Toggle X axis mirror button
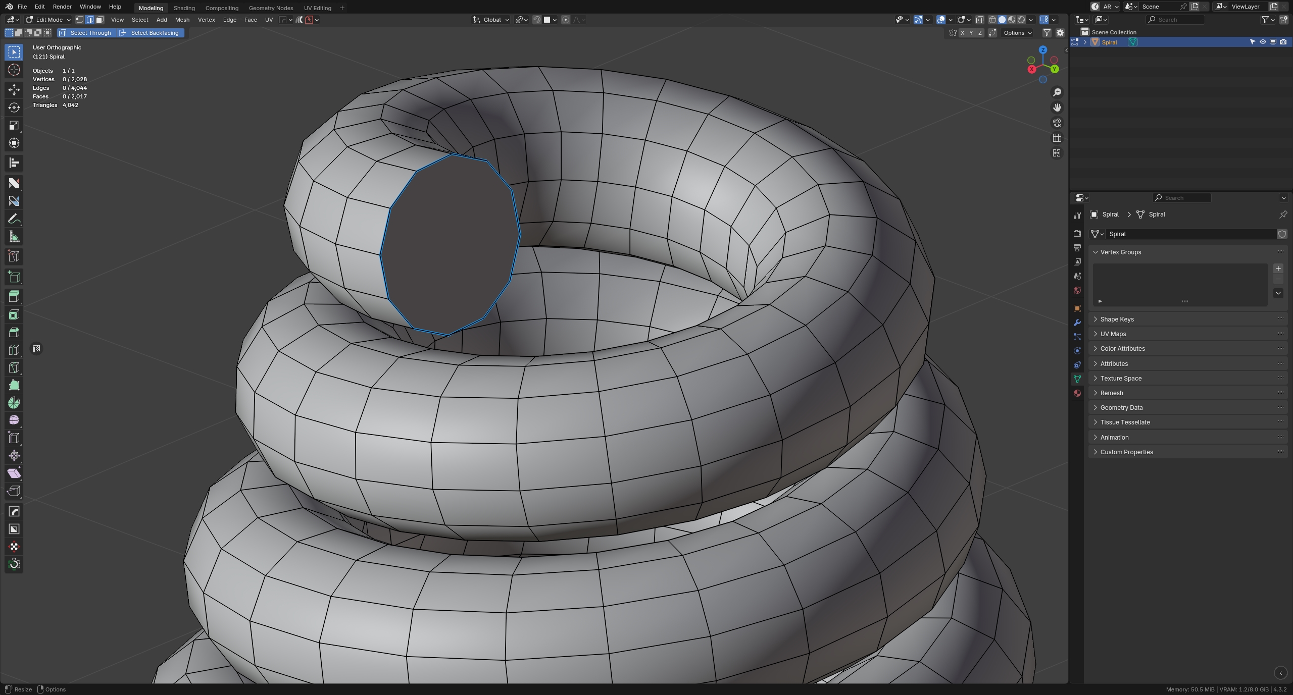The width and height of the screenshot is (1293, 695). click(x=962, y=33)
